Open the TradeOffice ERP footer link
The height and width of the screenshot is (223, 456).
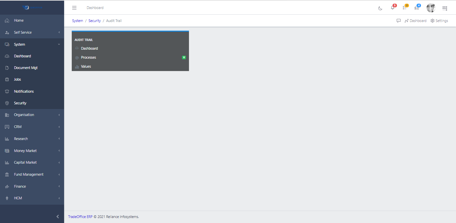click(80, 216)
